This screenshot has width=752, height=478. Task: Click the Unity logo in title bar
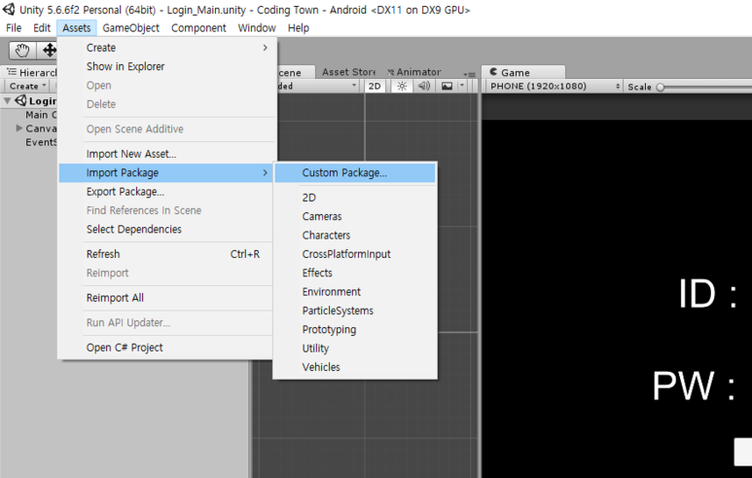9,9
